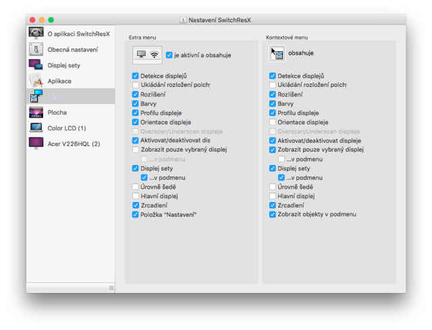Click the Extra menu status bar icon

(x=147, y=55)
